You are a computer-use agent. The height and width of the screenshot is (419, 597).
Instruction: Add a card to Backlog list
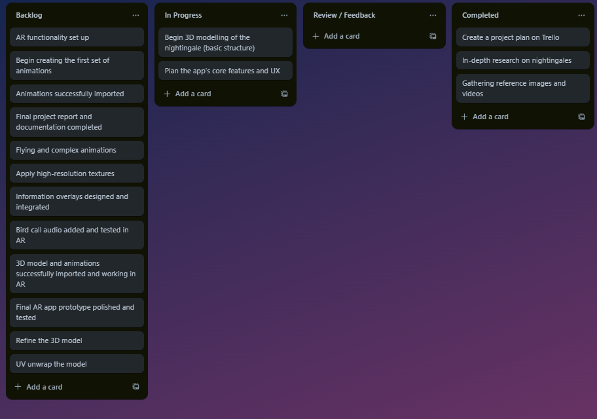pos(45,387)
